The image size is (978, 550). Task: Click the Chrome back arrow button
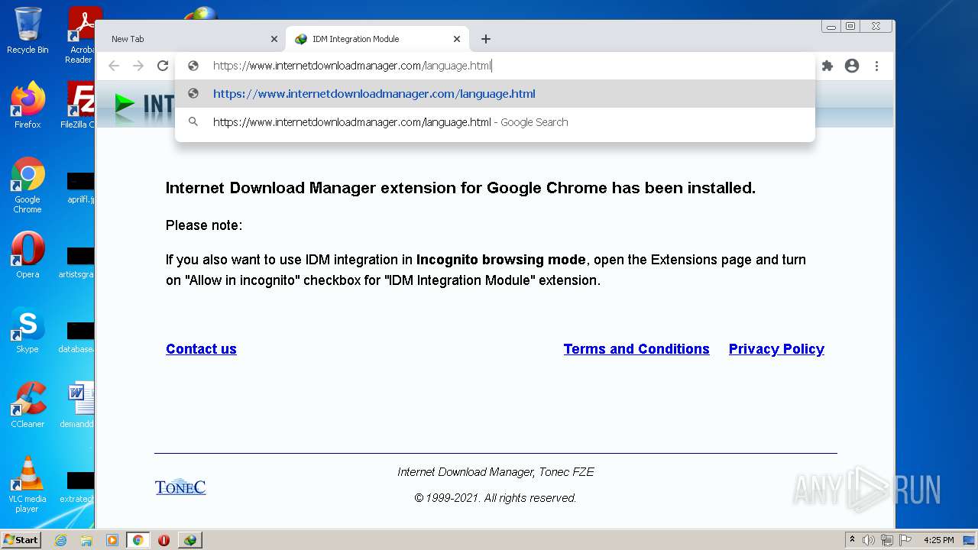point(114,66)
